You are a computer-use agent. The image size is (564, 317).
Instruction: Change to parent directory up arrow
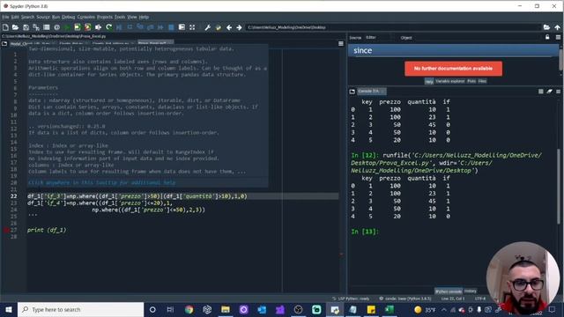click(557, 27)
